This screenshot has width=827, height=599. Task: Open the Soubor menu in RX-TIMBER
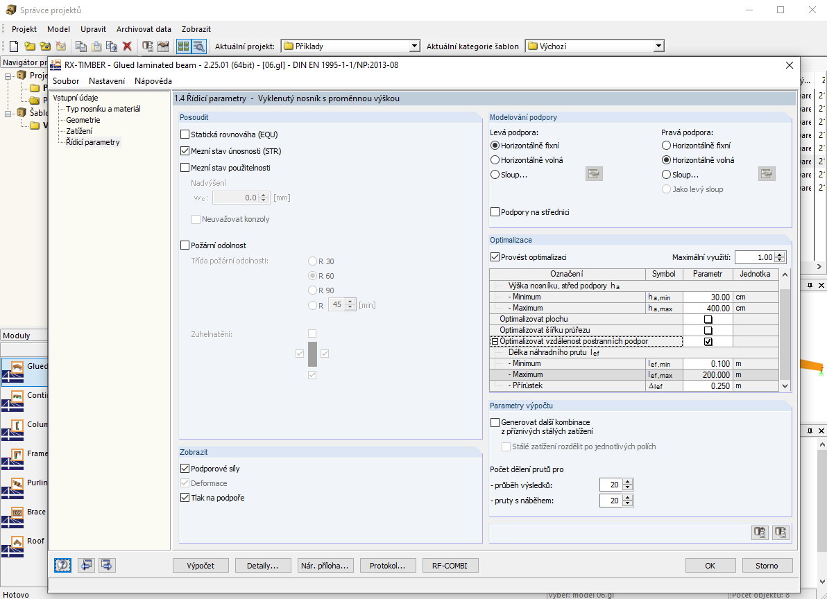point(66,81)
